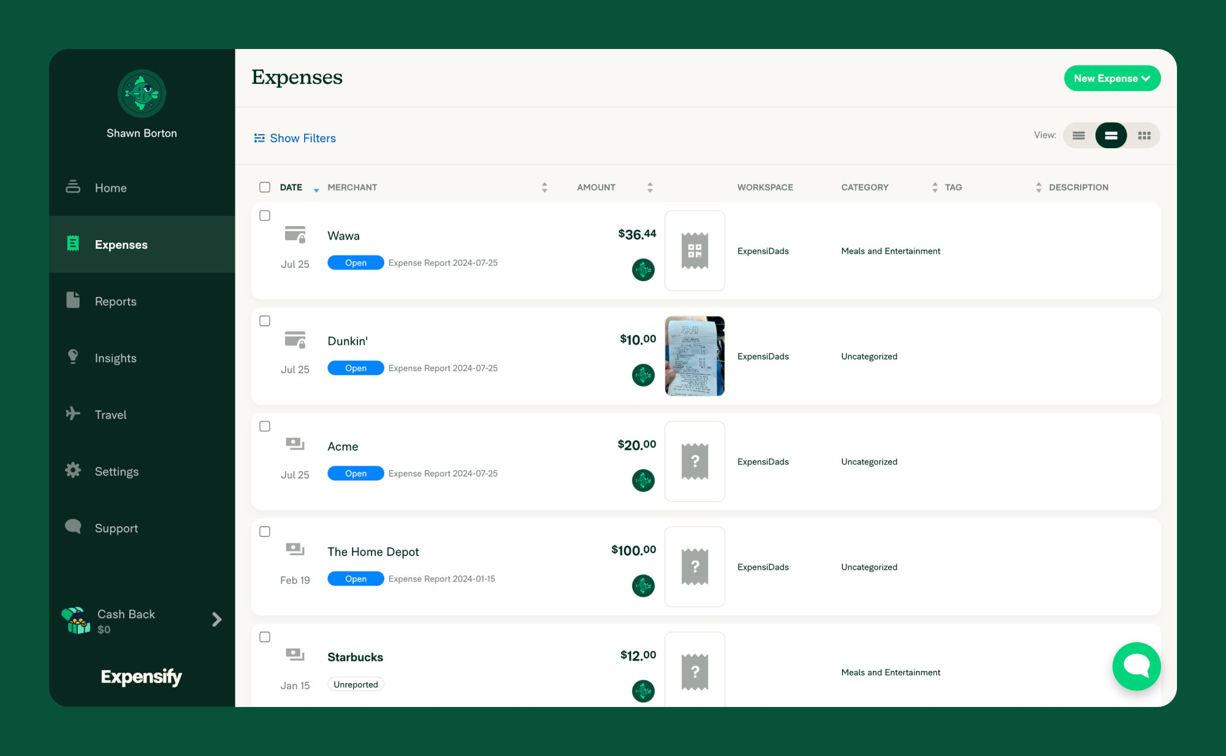Select the Wawa expense checkbox
This screenshot has height=756, width=1226.
(265, 216)
